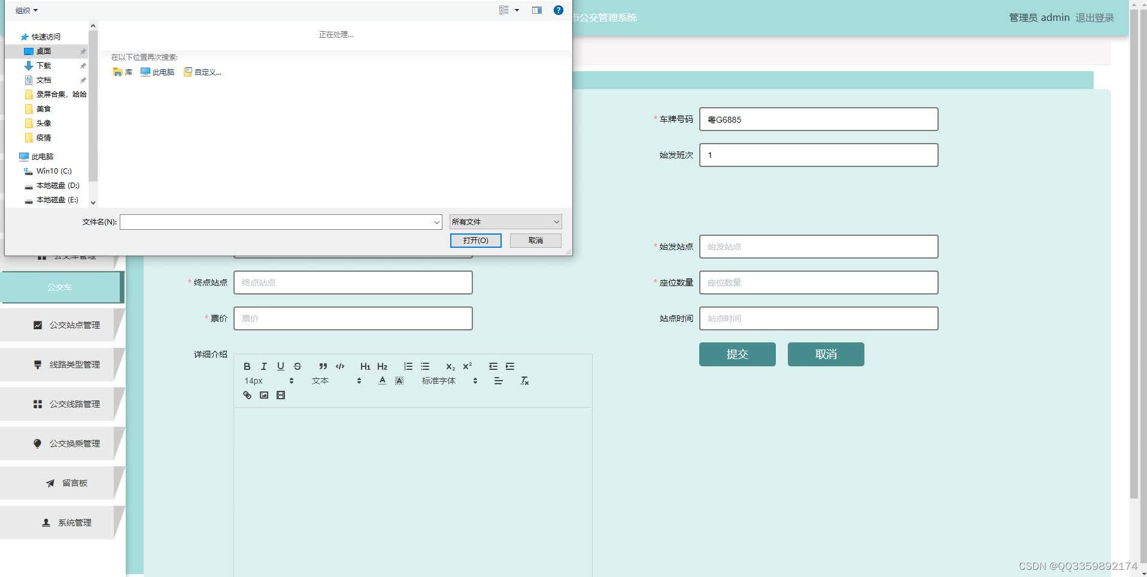Insert image in editor
This screenshot has width=1147, height=577.
point(263,395)
